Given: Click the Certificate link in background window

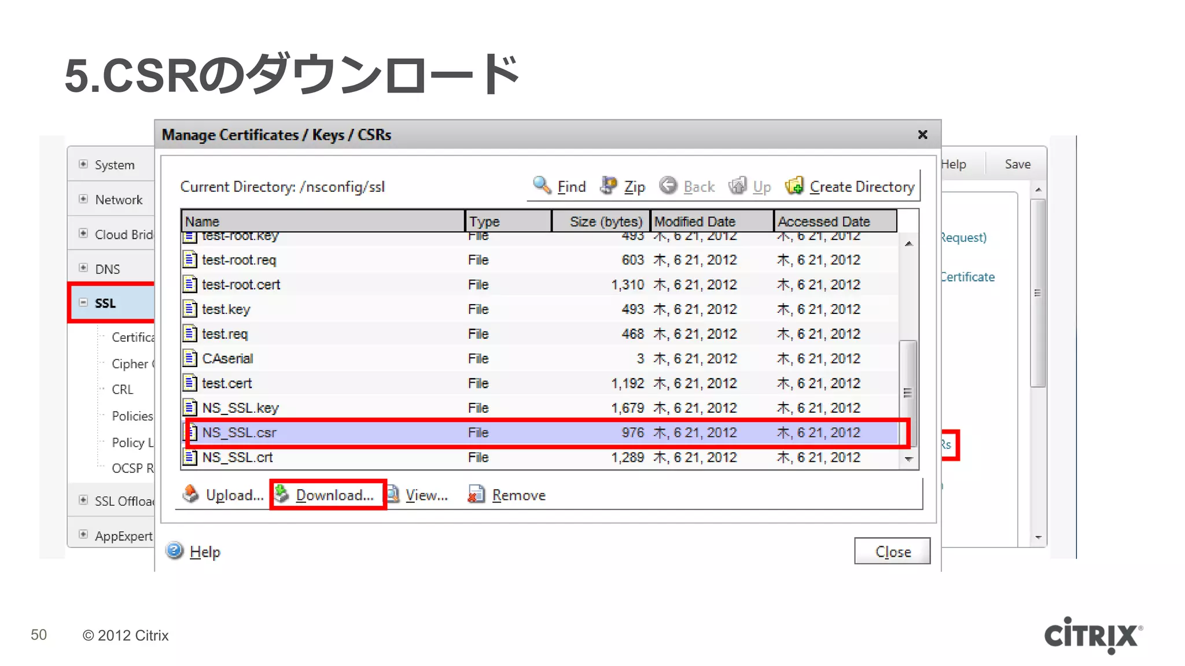Looking at the screenshot, I should point(967,277).
